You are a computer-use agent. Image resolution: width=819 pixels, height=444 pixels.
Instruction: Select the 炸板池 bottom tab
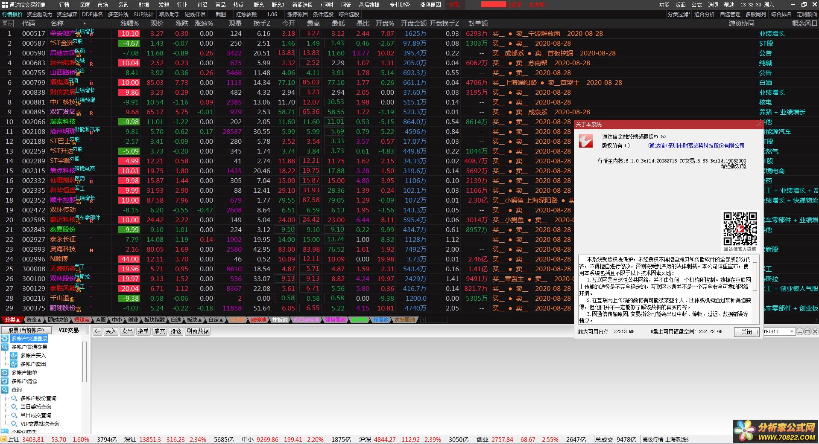(280, 319)
